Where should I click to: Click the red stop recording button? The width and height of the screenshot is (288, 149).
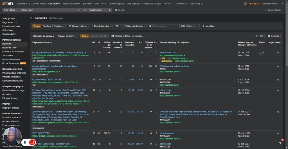click(32, 142)
